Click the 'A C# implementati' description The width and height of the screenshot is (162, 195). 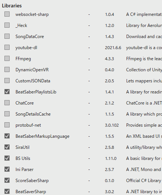tap(144, 14)
